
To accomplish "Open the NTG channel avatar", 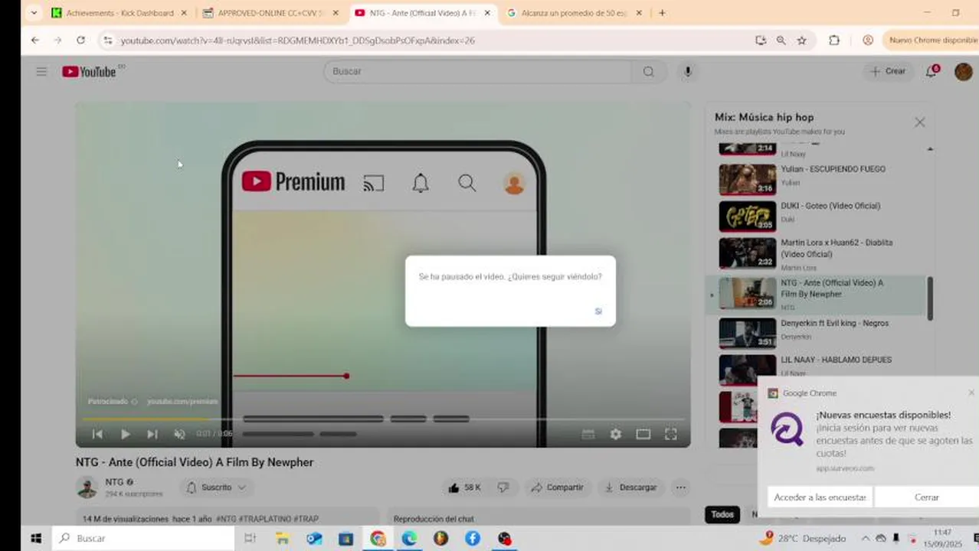I will (x=87, y=487).
